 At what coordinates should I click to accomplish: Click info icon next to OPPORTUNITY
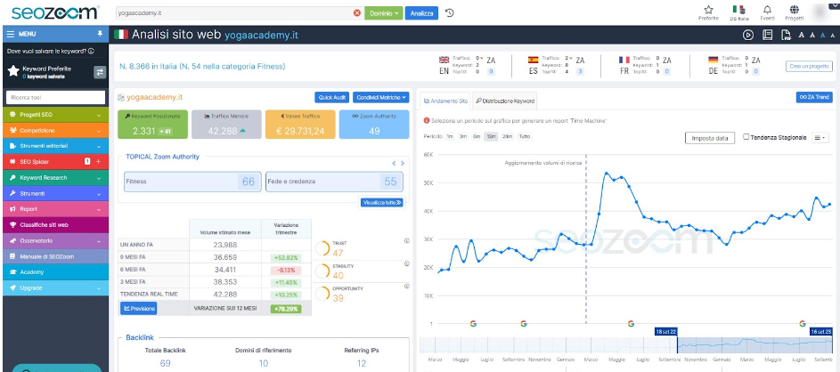pyautogui.click(x=406, y=287)
